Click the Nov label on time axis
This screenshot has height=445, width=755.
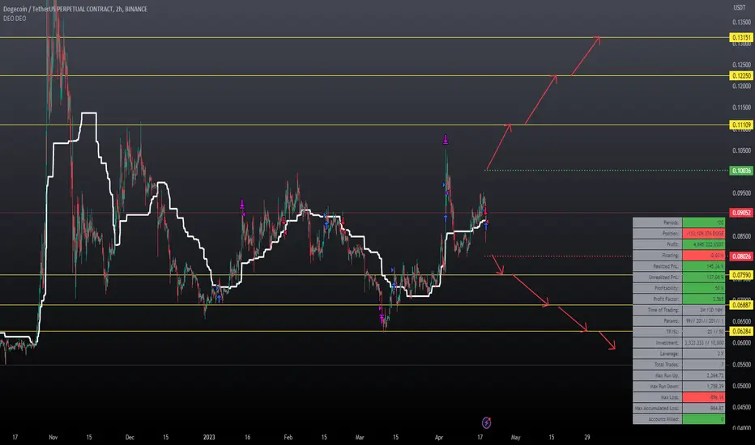point(53,437)
